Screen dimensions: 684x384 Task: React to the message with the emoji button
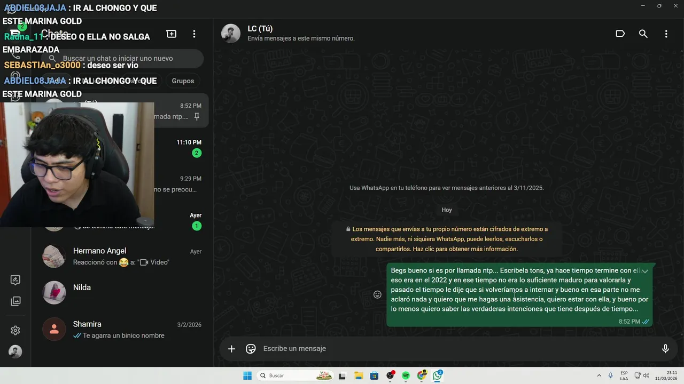coord(377,294)
